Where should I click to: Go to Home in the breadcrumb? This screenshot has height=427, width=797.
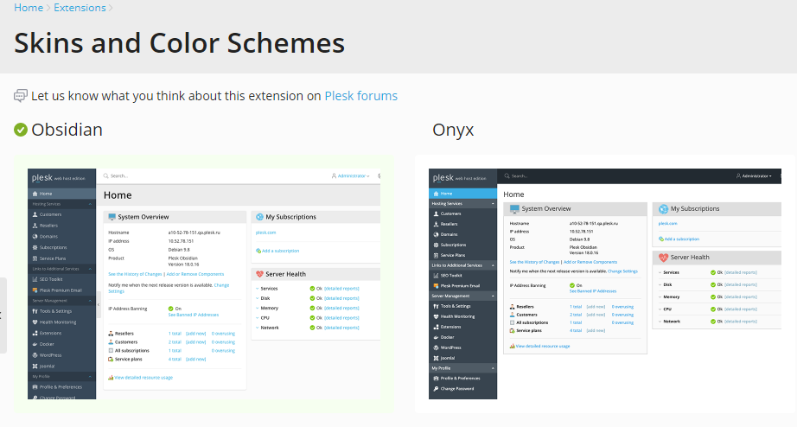point(29,8)
